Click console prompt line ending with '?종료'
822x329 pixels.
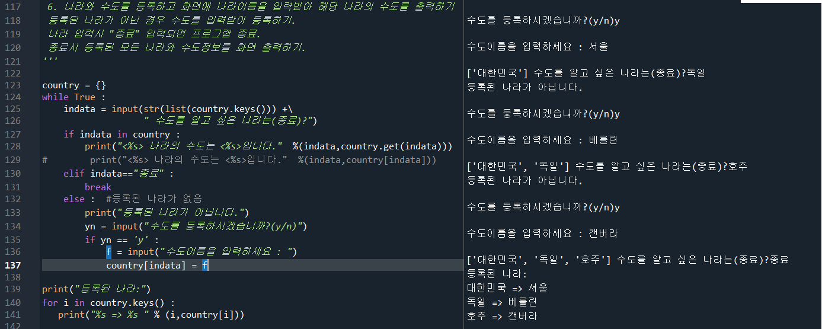[x=628, y=260]
